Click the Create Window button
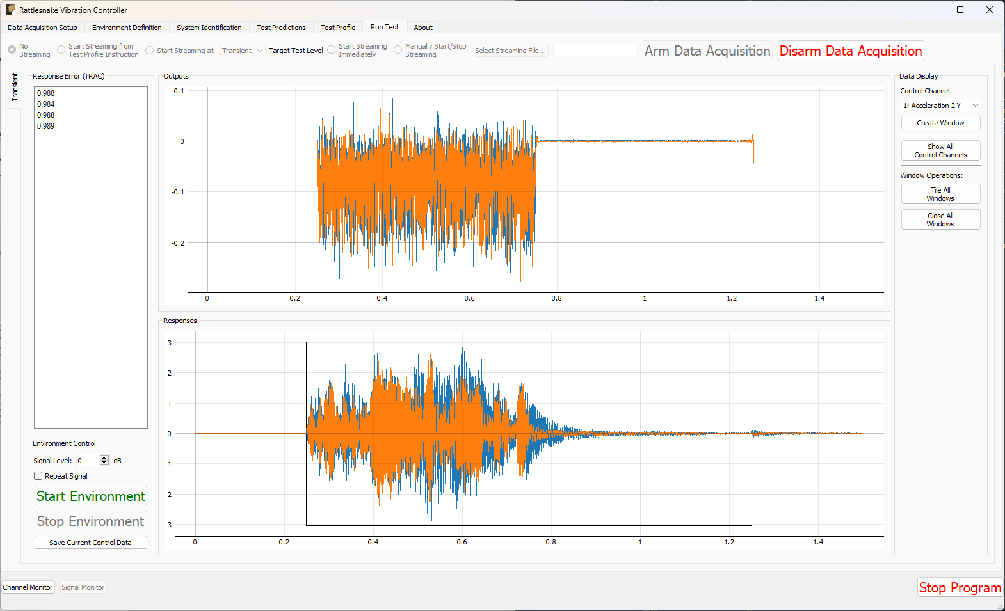Viewport: 1005px width, 611px height. tap(941, 123)
